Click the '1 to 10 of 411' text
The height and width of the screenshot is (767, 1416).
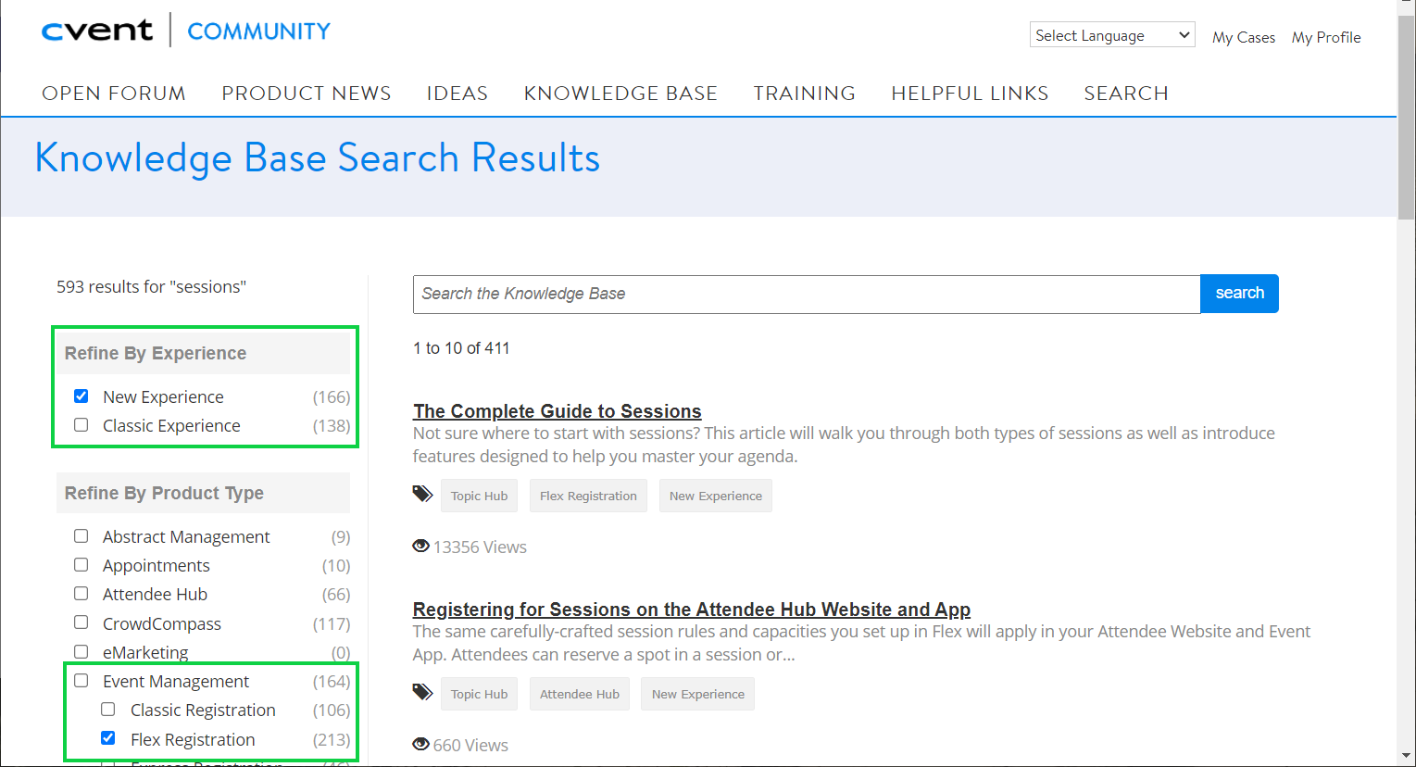pyautogui.click(x=461, y=348)
